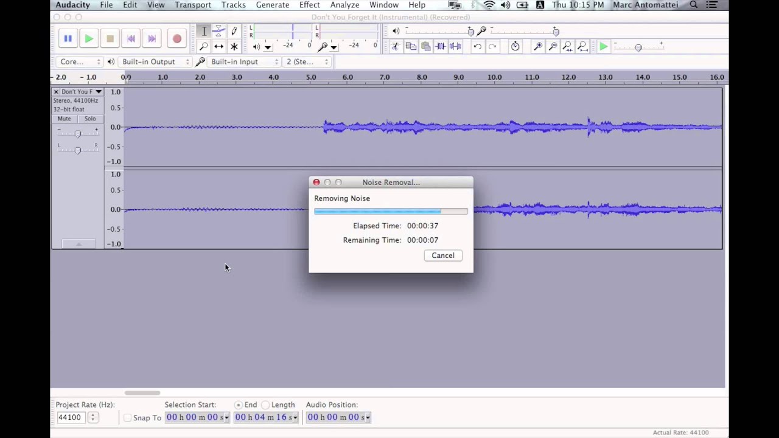The height and width of the screenshot is (438, 779).
Task: Open the Core audio host dropdown
Action: [x=80, y=61]
